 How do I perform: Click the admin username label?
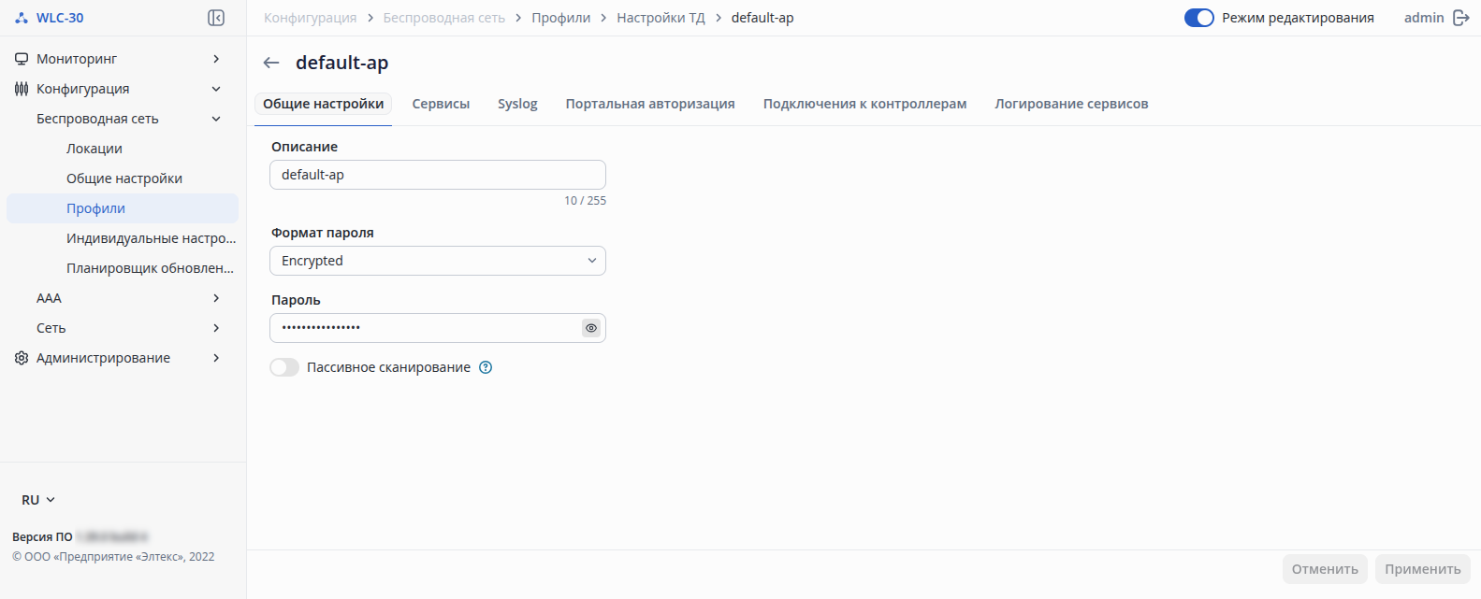pos(1424,18)
